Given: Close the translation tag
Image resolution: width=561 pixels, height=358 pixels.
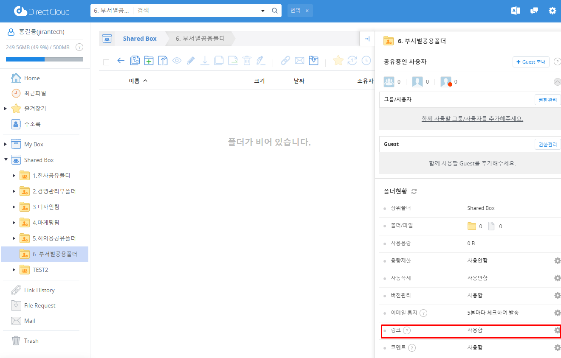Looking at the screenshot, I should [307, 11].
